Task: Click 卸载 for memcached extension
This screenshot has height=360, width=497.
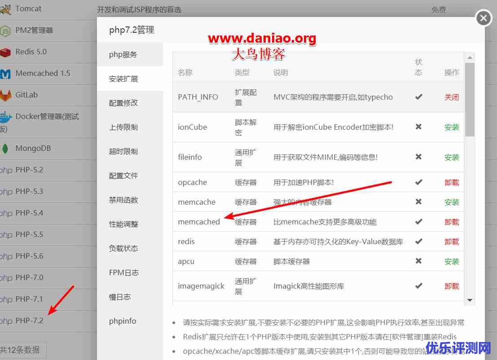Action: coord(451,222)
